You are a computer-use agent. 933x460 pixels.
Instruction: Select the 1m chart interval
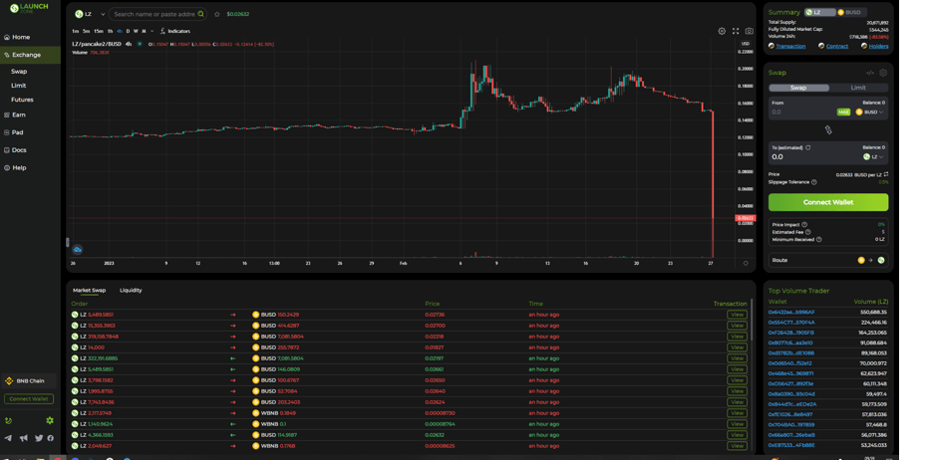(x=75, y=31)
